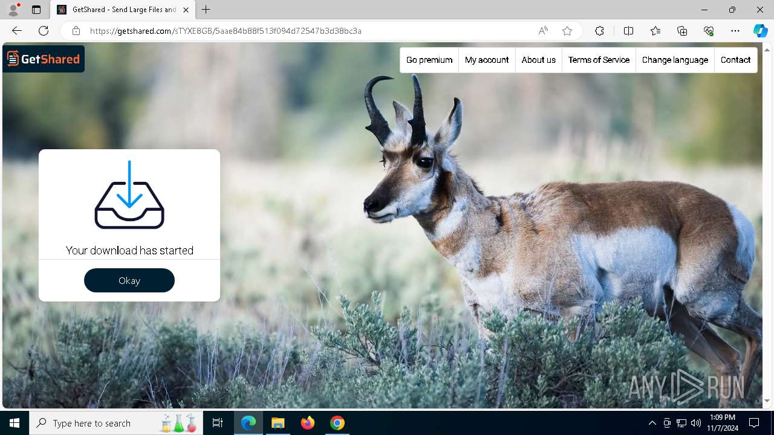Click the GetShared logo

(44, 59)
